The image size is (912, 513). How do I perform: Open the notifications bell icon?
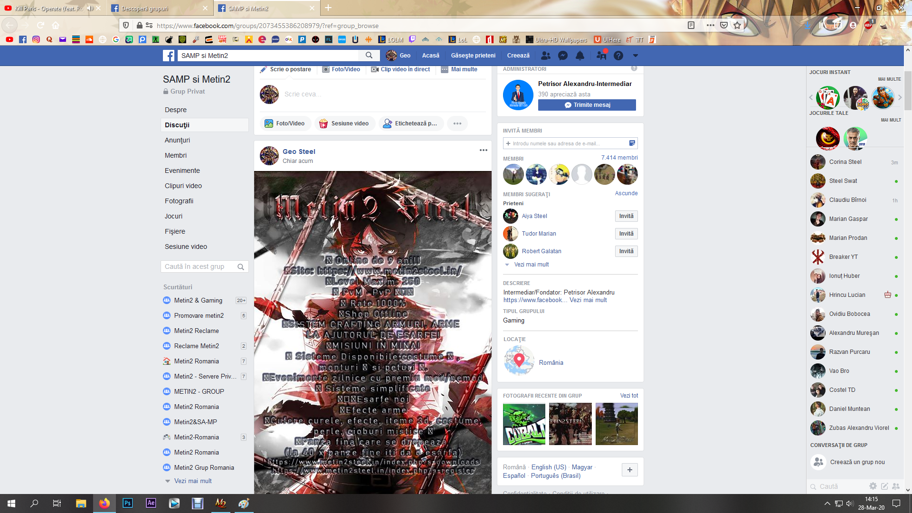click(x=580, y=56)
